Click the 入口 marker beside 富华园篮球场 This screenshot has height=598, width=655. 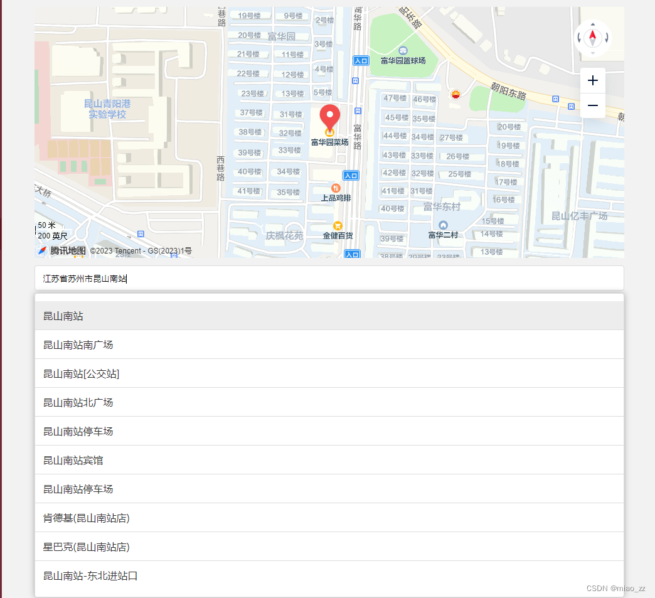point(361,61)
